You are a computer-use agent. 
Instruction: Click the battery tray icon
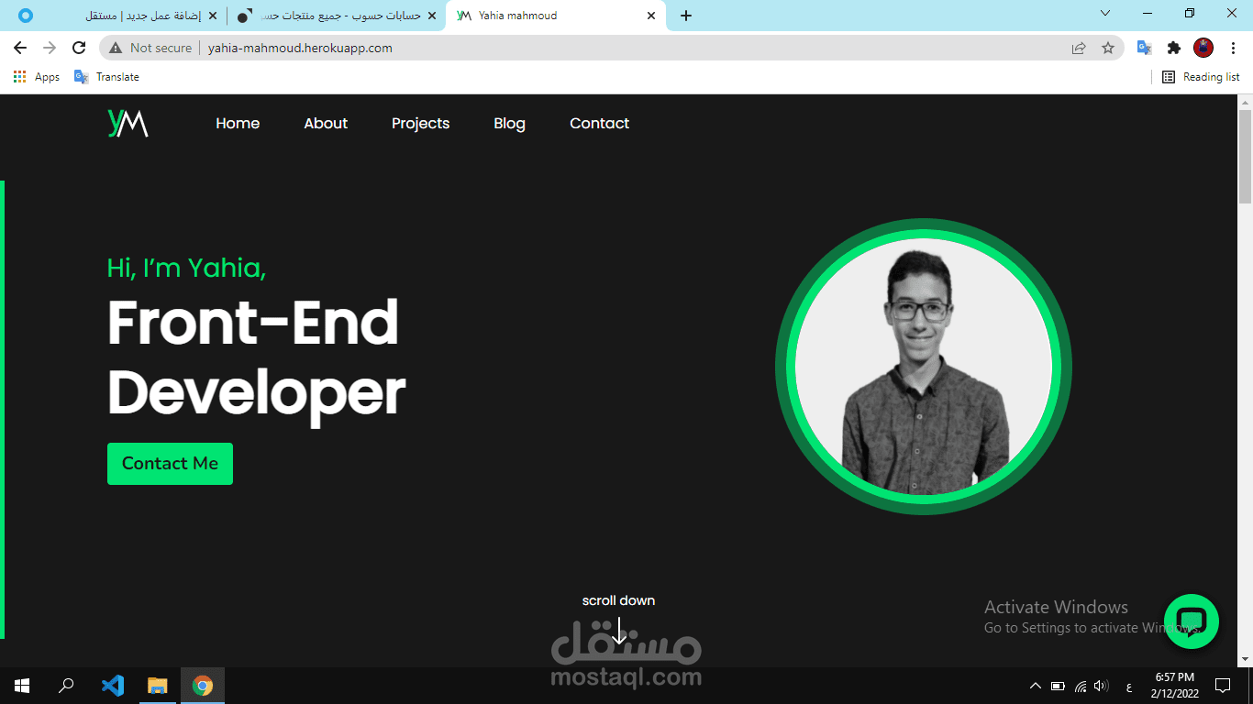[1058, 686]
